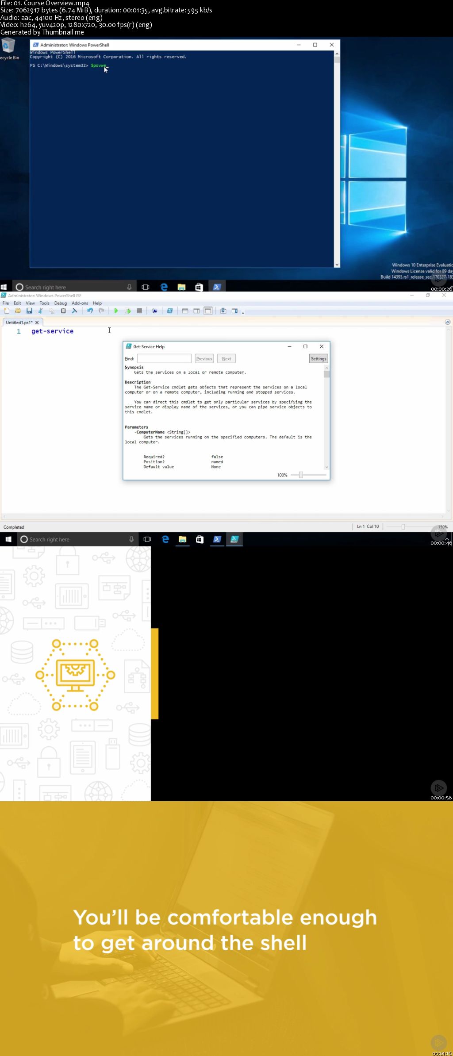Click the Stop Operation square icon

point(139,311)
